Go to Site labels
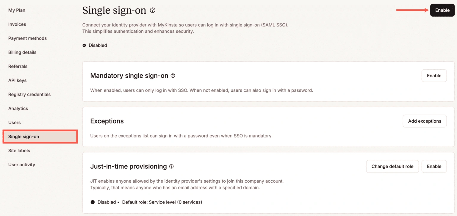Screen dimensions: 457x216 (x=19, y=151)
